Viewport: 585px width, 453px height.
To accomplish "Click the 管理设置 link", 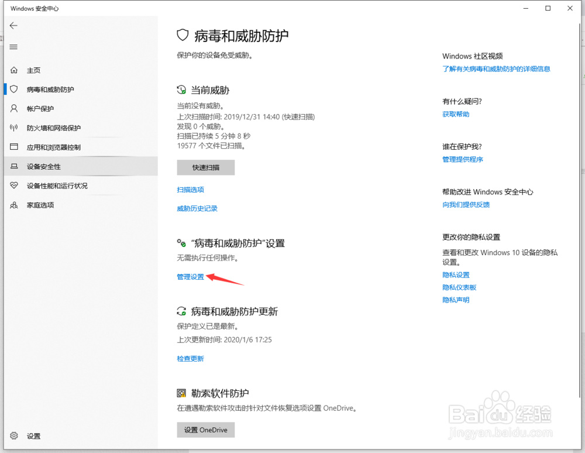I will coord(190,276).
